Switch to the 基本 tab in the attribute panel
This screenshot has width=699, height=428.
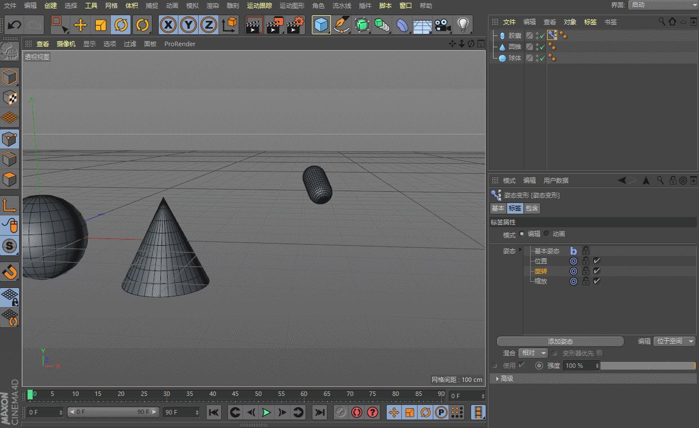498,208
